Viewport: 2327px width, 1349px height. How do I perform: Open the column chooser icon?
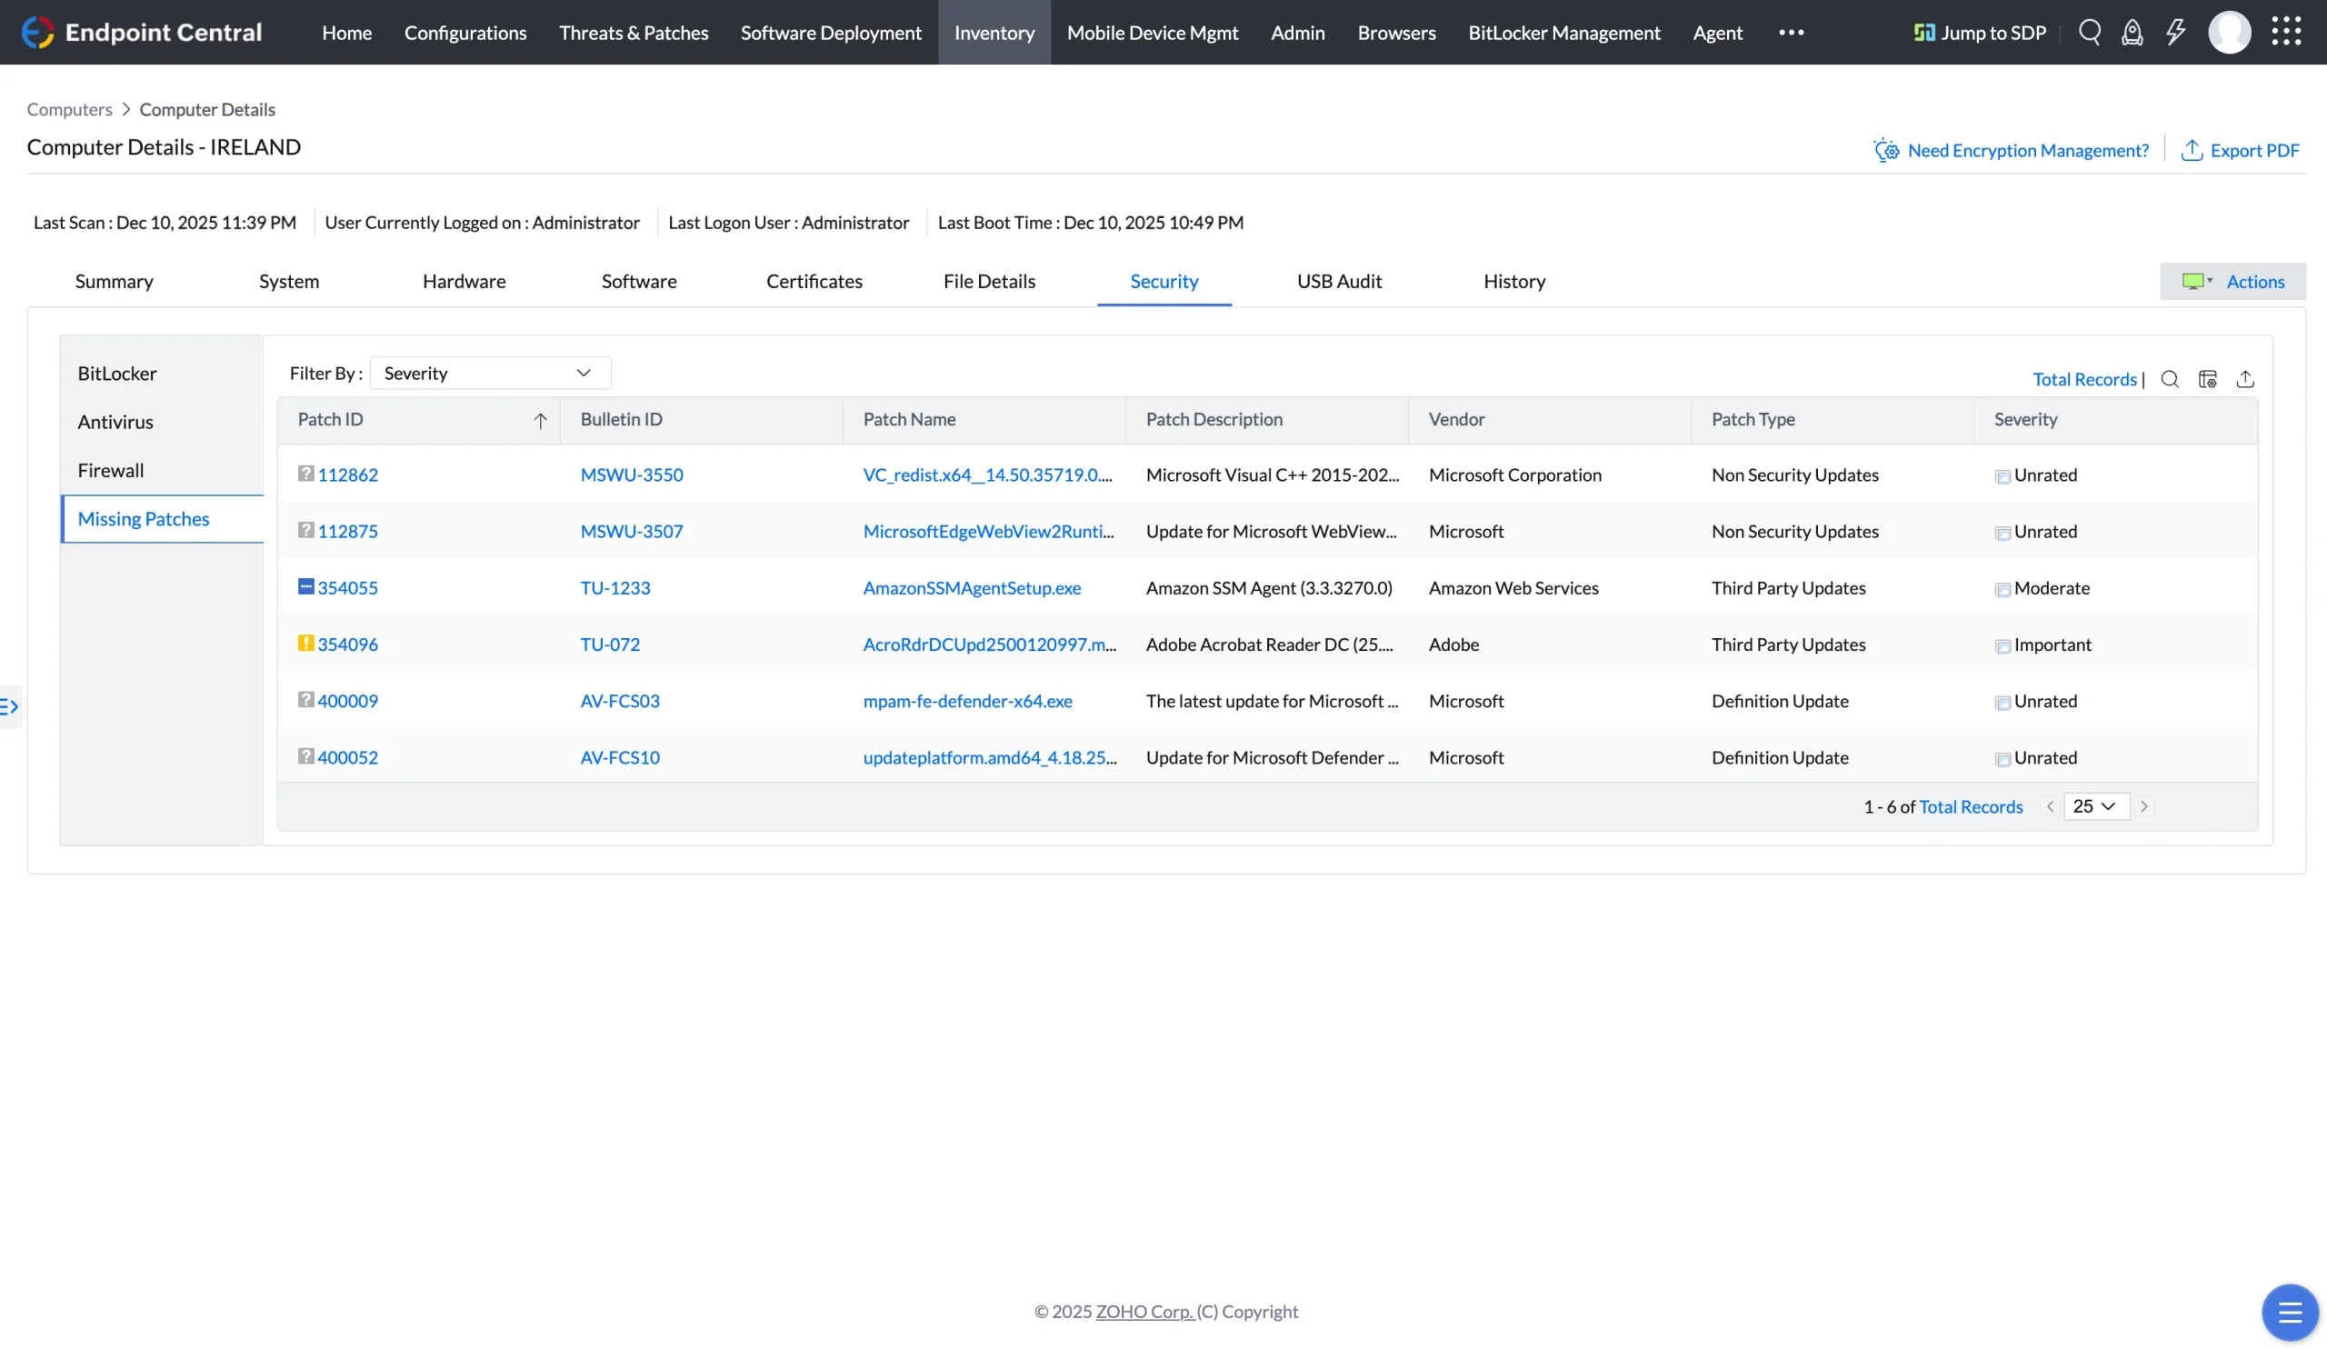point(2208,378)
